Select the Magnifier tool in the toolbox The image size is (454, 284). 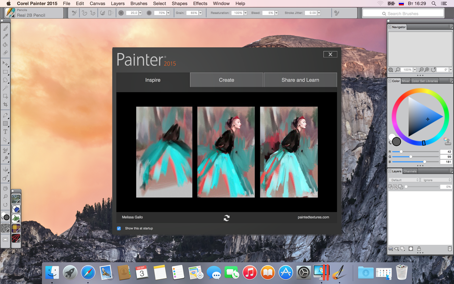coord(5,197)
